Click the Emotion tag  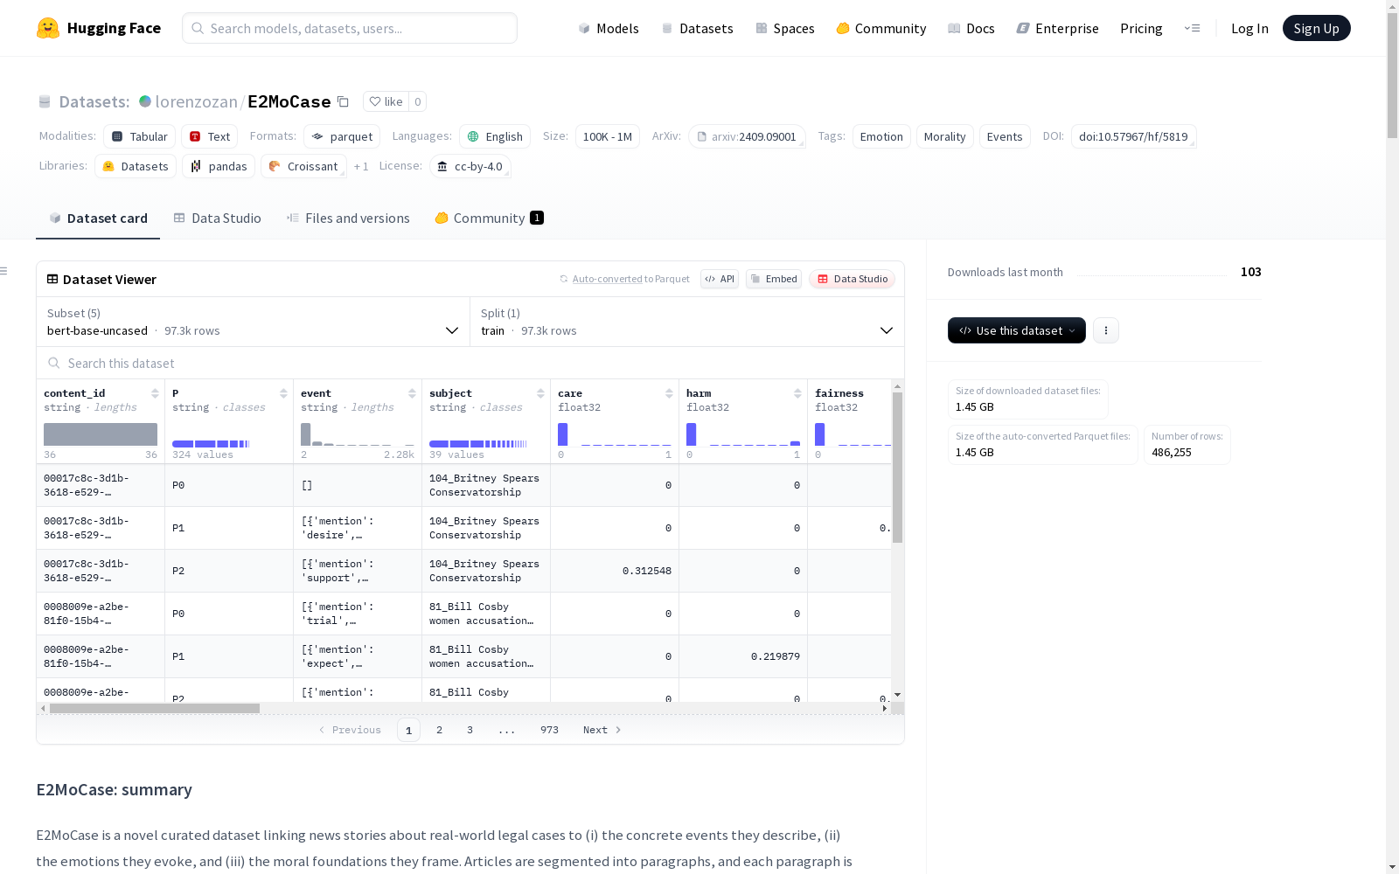click(x=881, y=136)
